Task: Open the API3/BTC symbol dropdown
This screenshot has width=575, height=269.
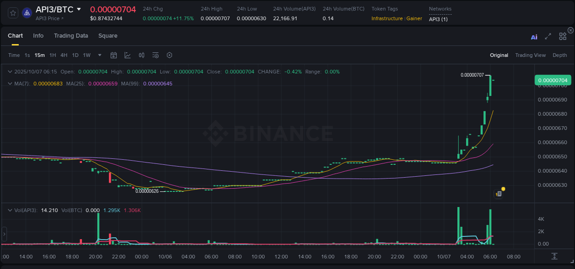Action: pyautogui.click(x=78, y=9)
